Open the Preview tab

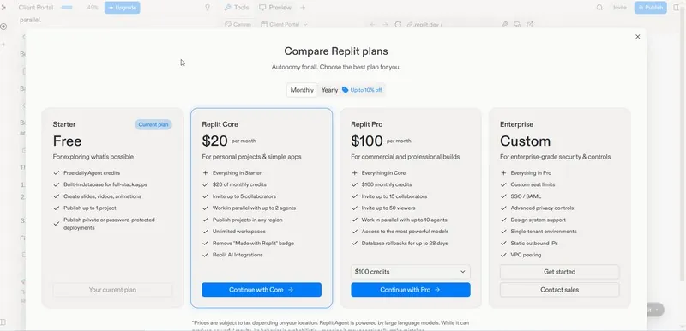point(275,8)
